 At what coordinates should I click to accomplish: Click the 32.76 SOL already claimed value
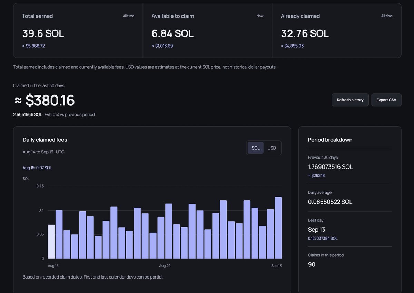coord(305,33)
